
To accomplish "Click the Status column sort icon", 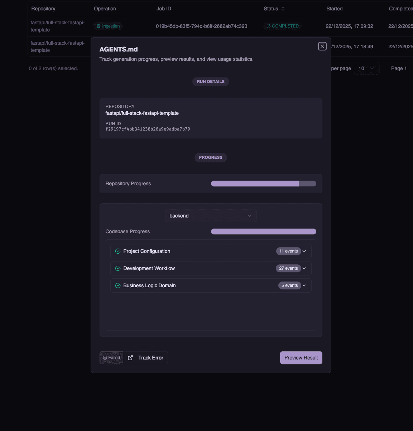I will pos(283,9).
